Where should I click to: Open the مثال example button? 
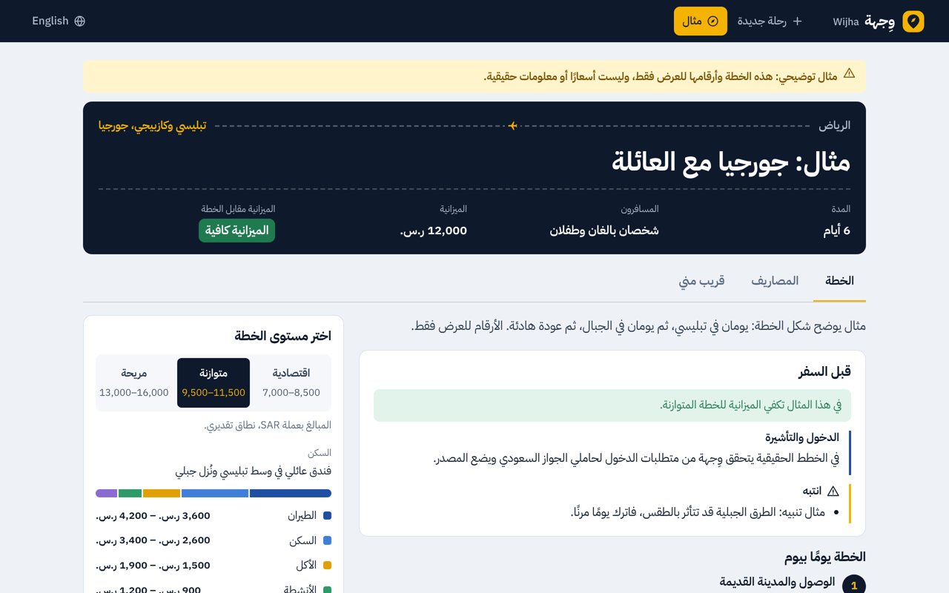(701, 21)
